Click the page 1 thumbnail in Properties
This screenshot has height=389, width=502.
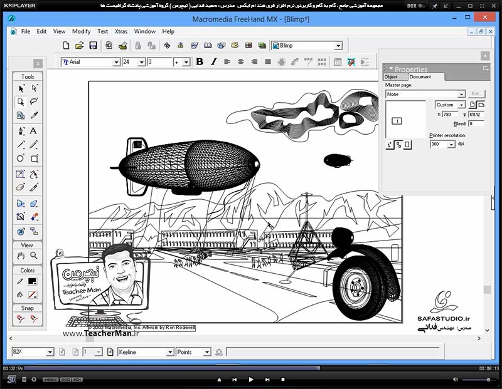[397, 121]
